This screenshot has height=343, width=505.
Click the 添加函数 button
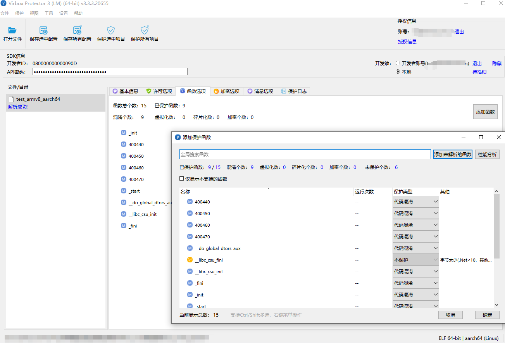(x=485, y=112)
